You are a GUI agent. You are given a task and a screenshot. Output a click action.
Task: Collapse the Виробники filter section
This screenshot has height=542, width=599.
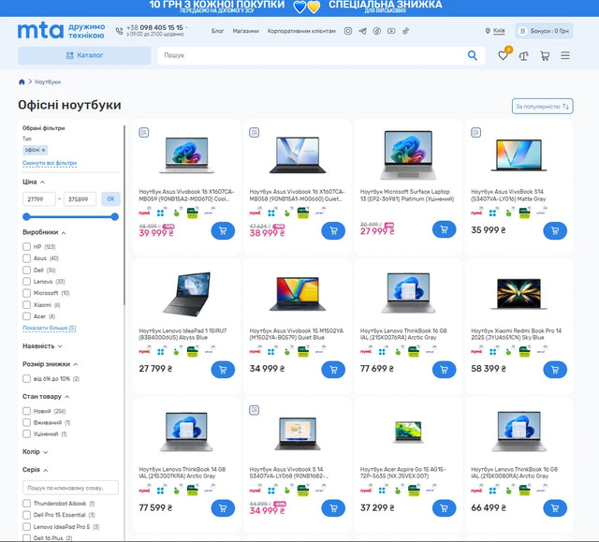(x=44, y=232)
